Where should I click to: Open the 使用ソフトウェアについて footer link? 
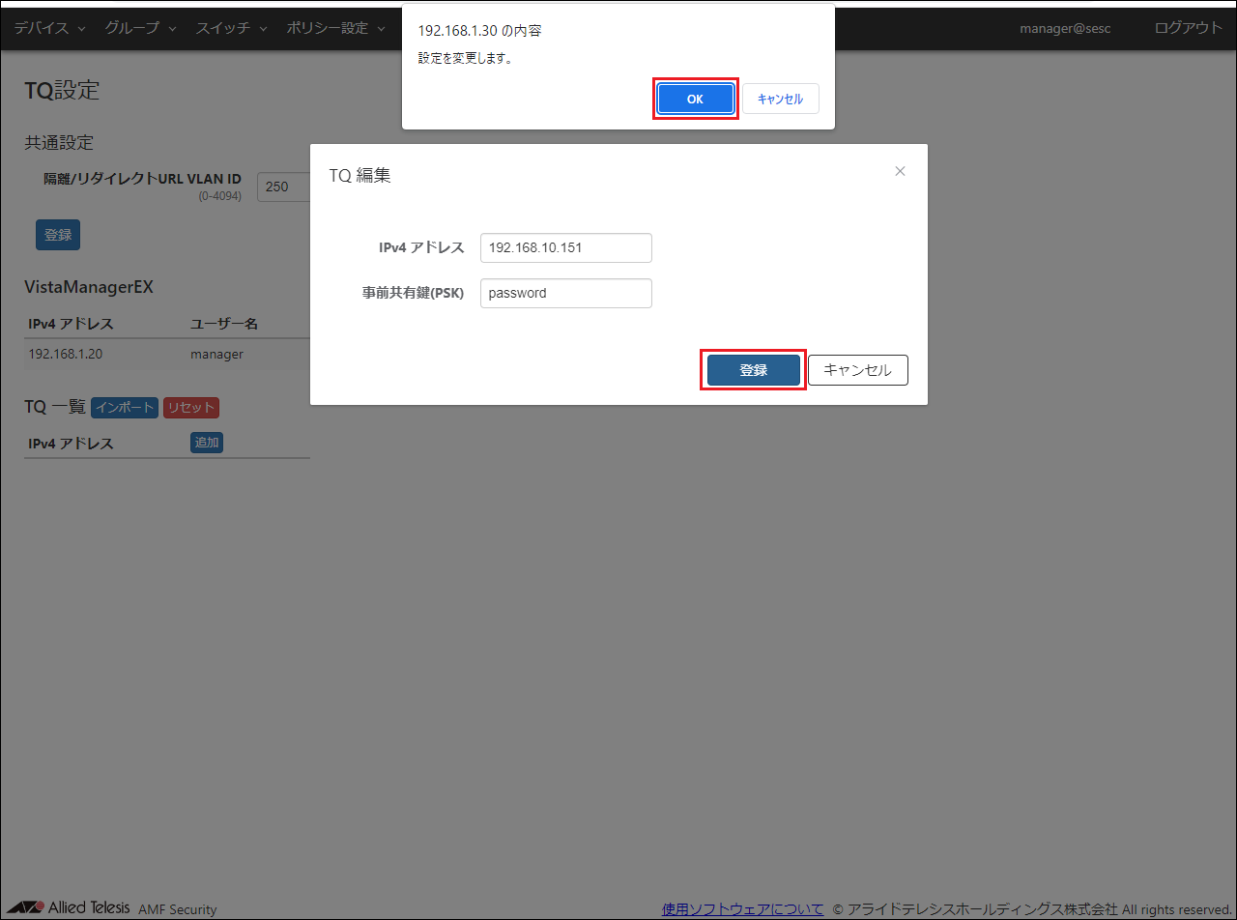coord(742,908)
